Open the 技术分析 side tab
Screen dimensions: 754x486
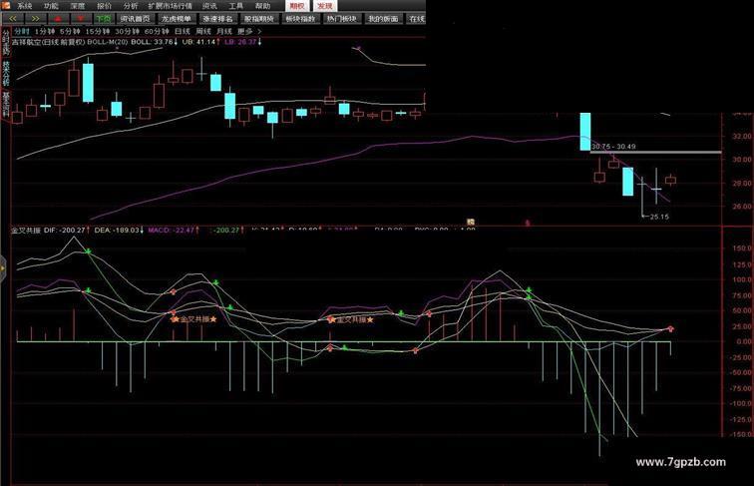(6, 73)
